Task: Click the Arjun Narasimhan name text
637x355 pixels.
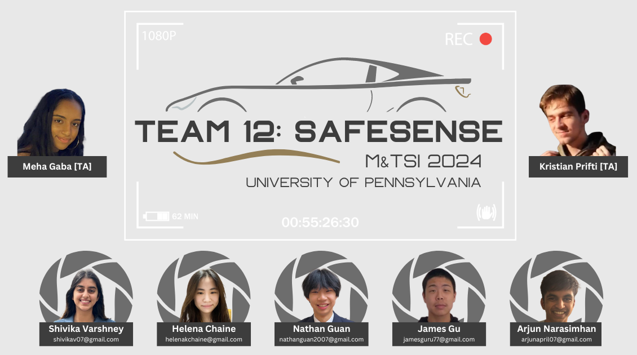Action: tap(556, 329)
